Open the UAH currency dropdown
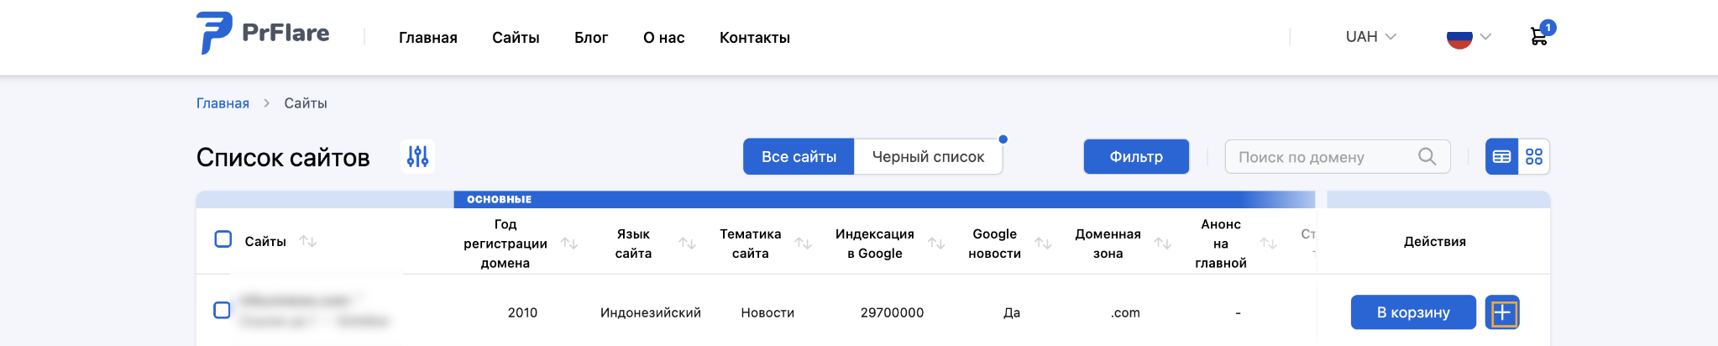The image size is (1718, 346). 1370,37
